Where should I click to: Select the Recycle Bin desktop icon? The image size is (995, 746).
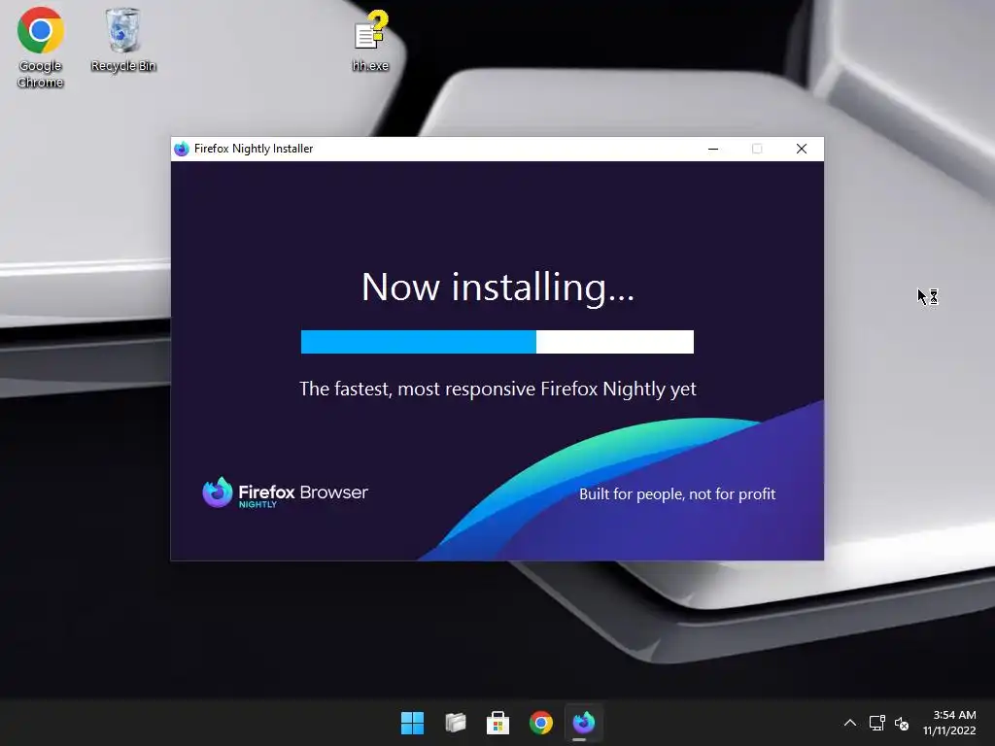(122, 39)
